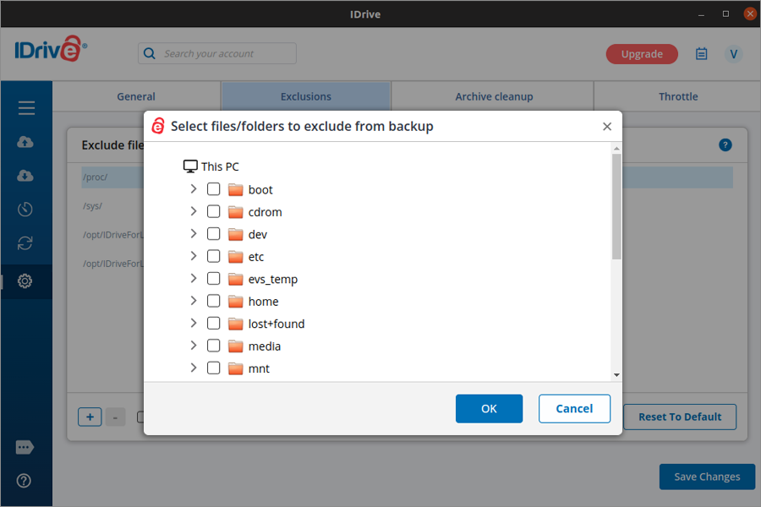Expand the dev folder
Viewport: 761px width, 507px height.
coord(194,234)
